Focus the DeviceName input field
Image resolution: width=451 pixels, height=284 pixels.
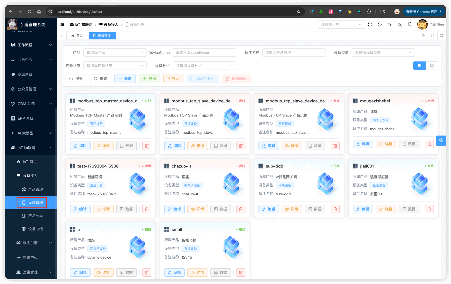[x=204, y=52]
